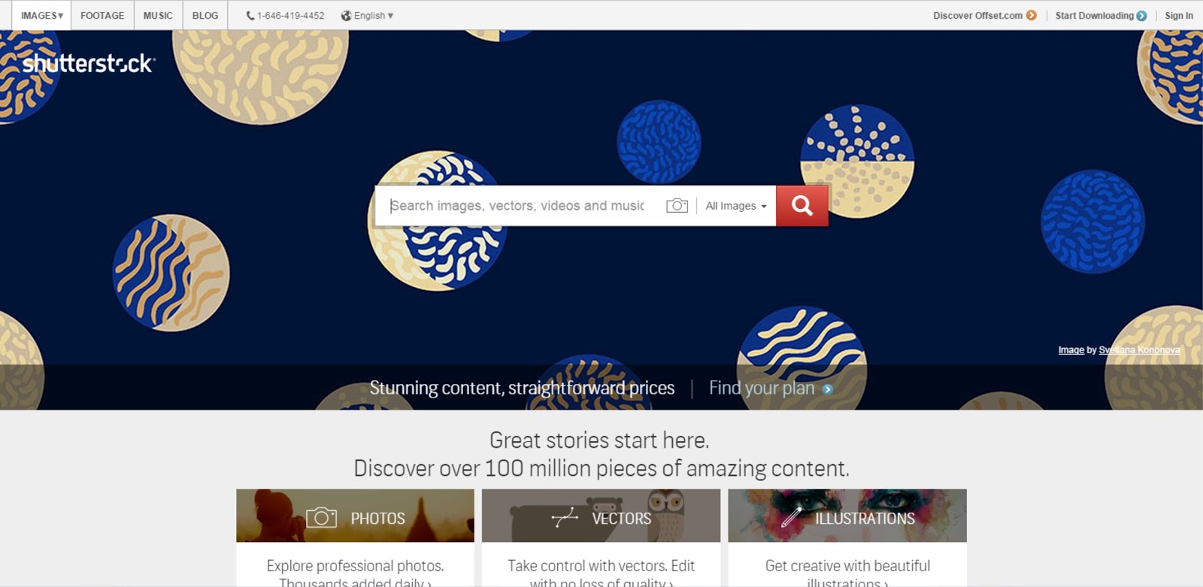Open the Blog menu item
This screenshot has height=587, width=1203.
click(x=205, y=15)
